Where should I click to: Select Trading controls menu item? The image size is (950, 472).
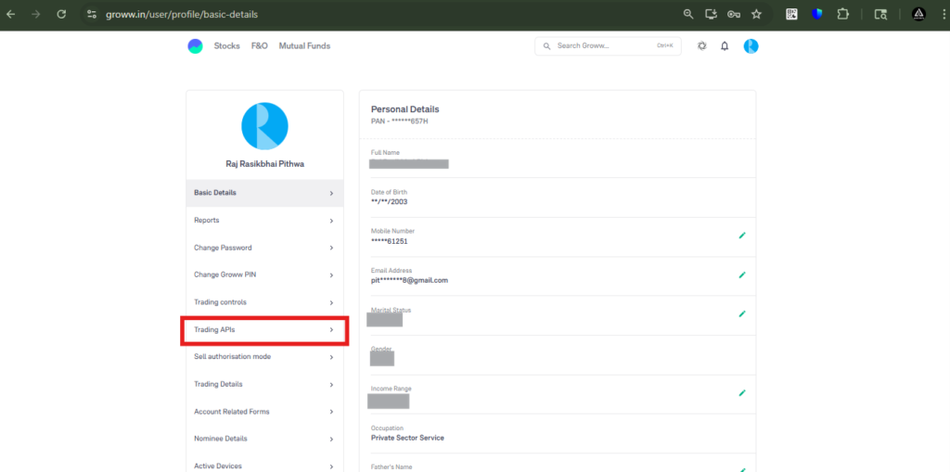pyautogui.click(x=220, y=302)
